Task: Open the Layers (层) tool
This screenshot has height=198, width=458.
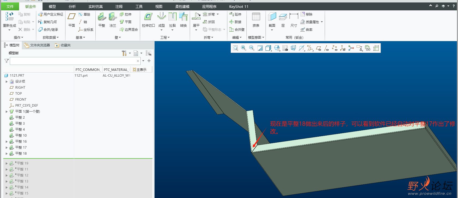Action: pyautogui.click(x=283, y=20)
